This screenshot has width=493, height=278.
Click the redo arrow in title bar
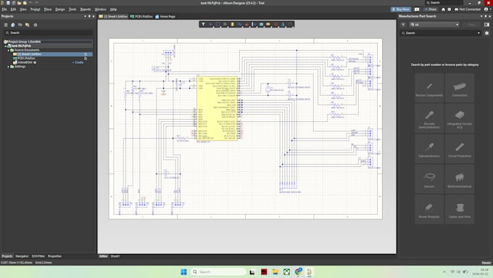point(36,3)
